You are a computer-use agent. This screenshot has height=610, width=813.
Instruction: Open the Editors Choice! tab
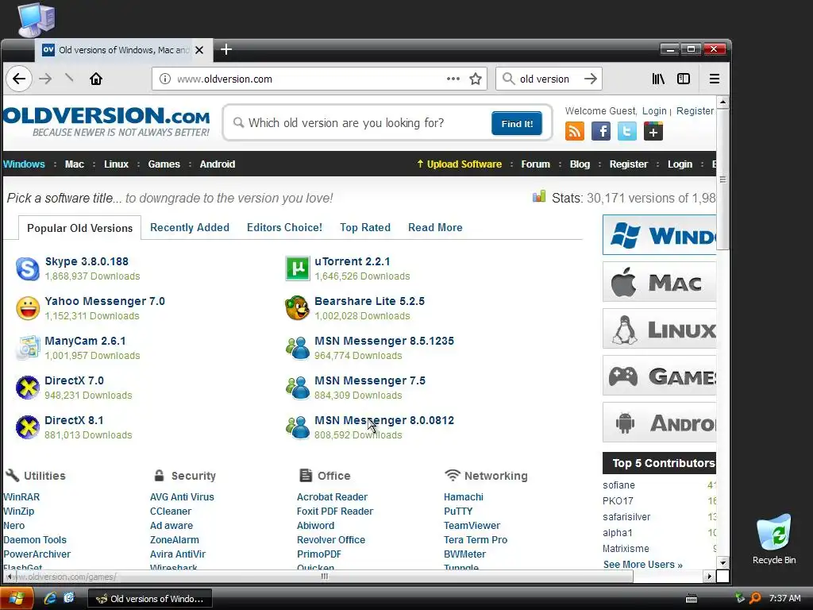point(285,227)
